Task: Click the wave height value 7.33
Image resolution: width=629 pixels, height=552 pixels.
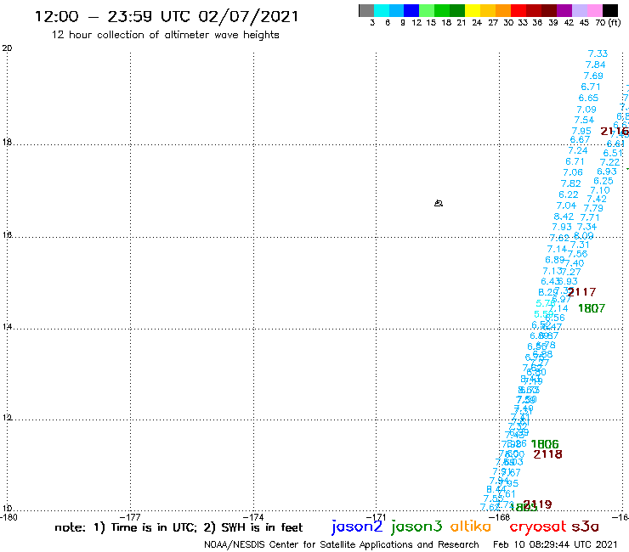Action: click(598, 54)
